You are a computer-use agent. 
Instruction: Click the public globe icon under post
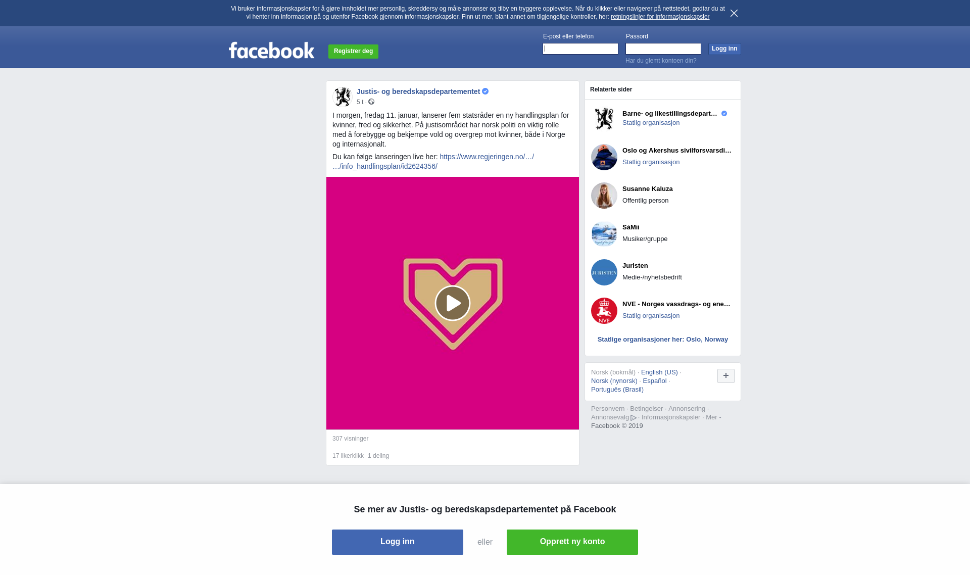371,102
